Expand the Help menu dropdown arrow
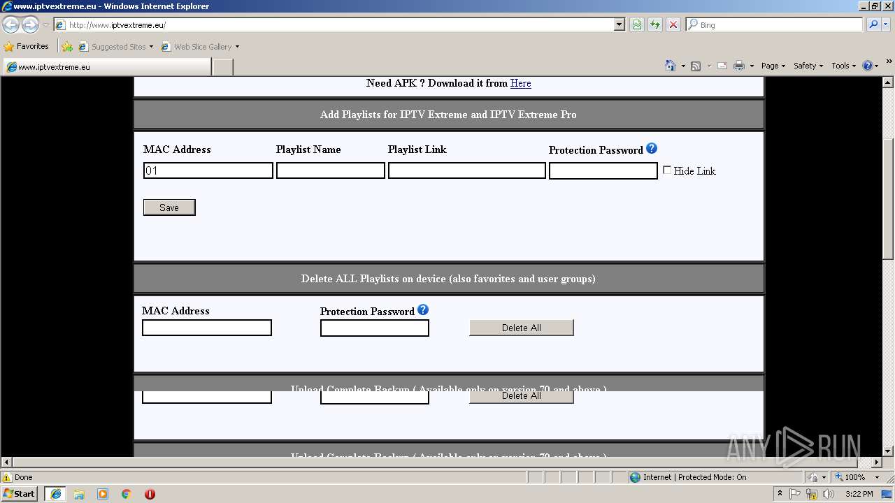Screen dimensions: 895x503 [x=877, y=66]
